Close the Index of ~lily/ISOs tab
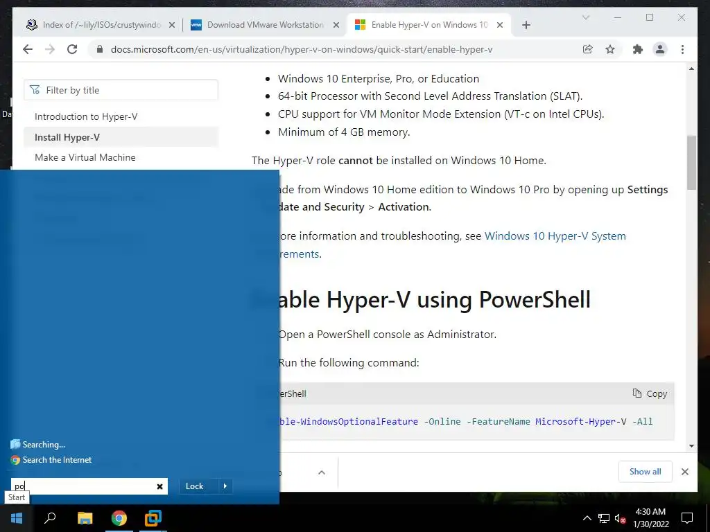The width and height of the screenshot is (710, 532). pos(172,25)
